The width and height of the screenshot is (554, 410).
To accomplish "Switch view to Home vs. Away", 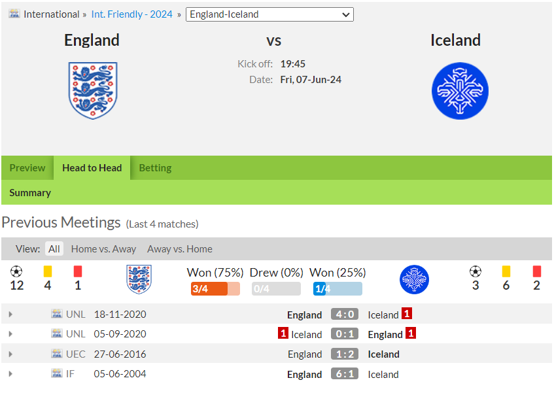I will [103, 249].
